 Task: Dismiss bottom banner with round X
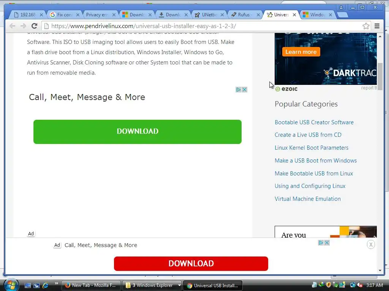click(371, 245)
